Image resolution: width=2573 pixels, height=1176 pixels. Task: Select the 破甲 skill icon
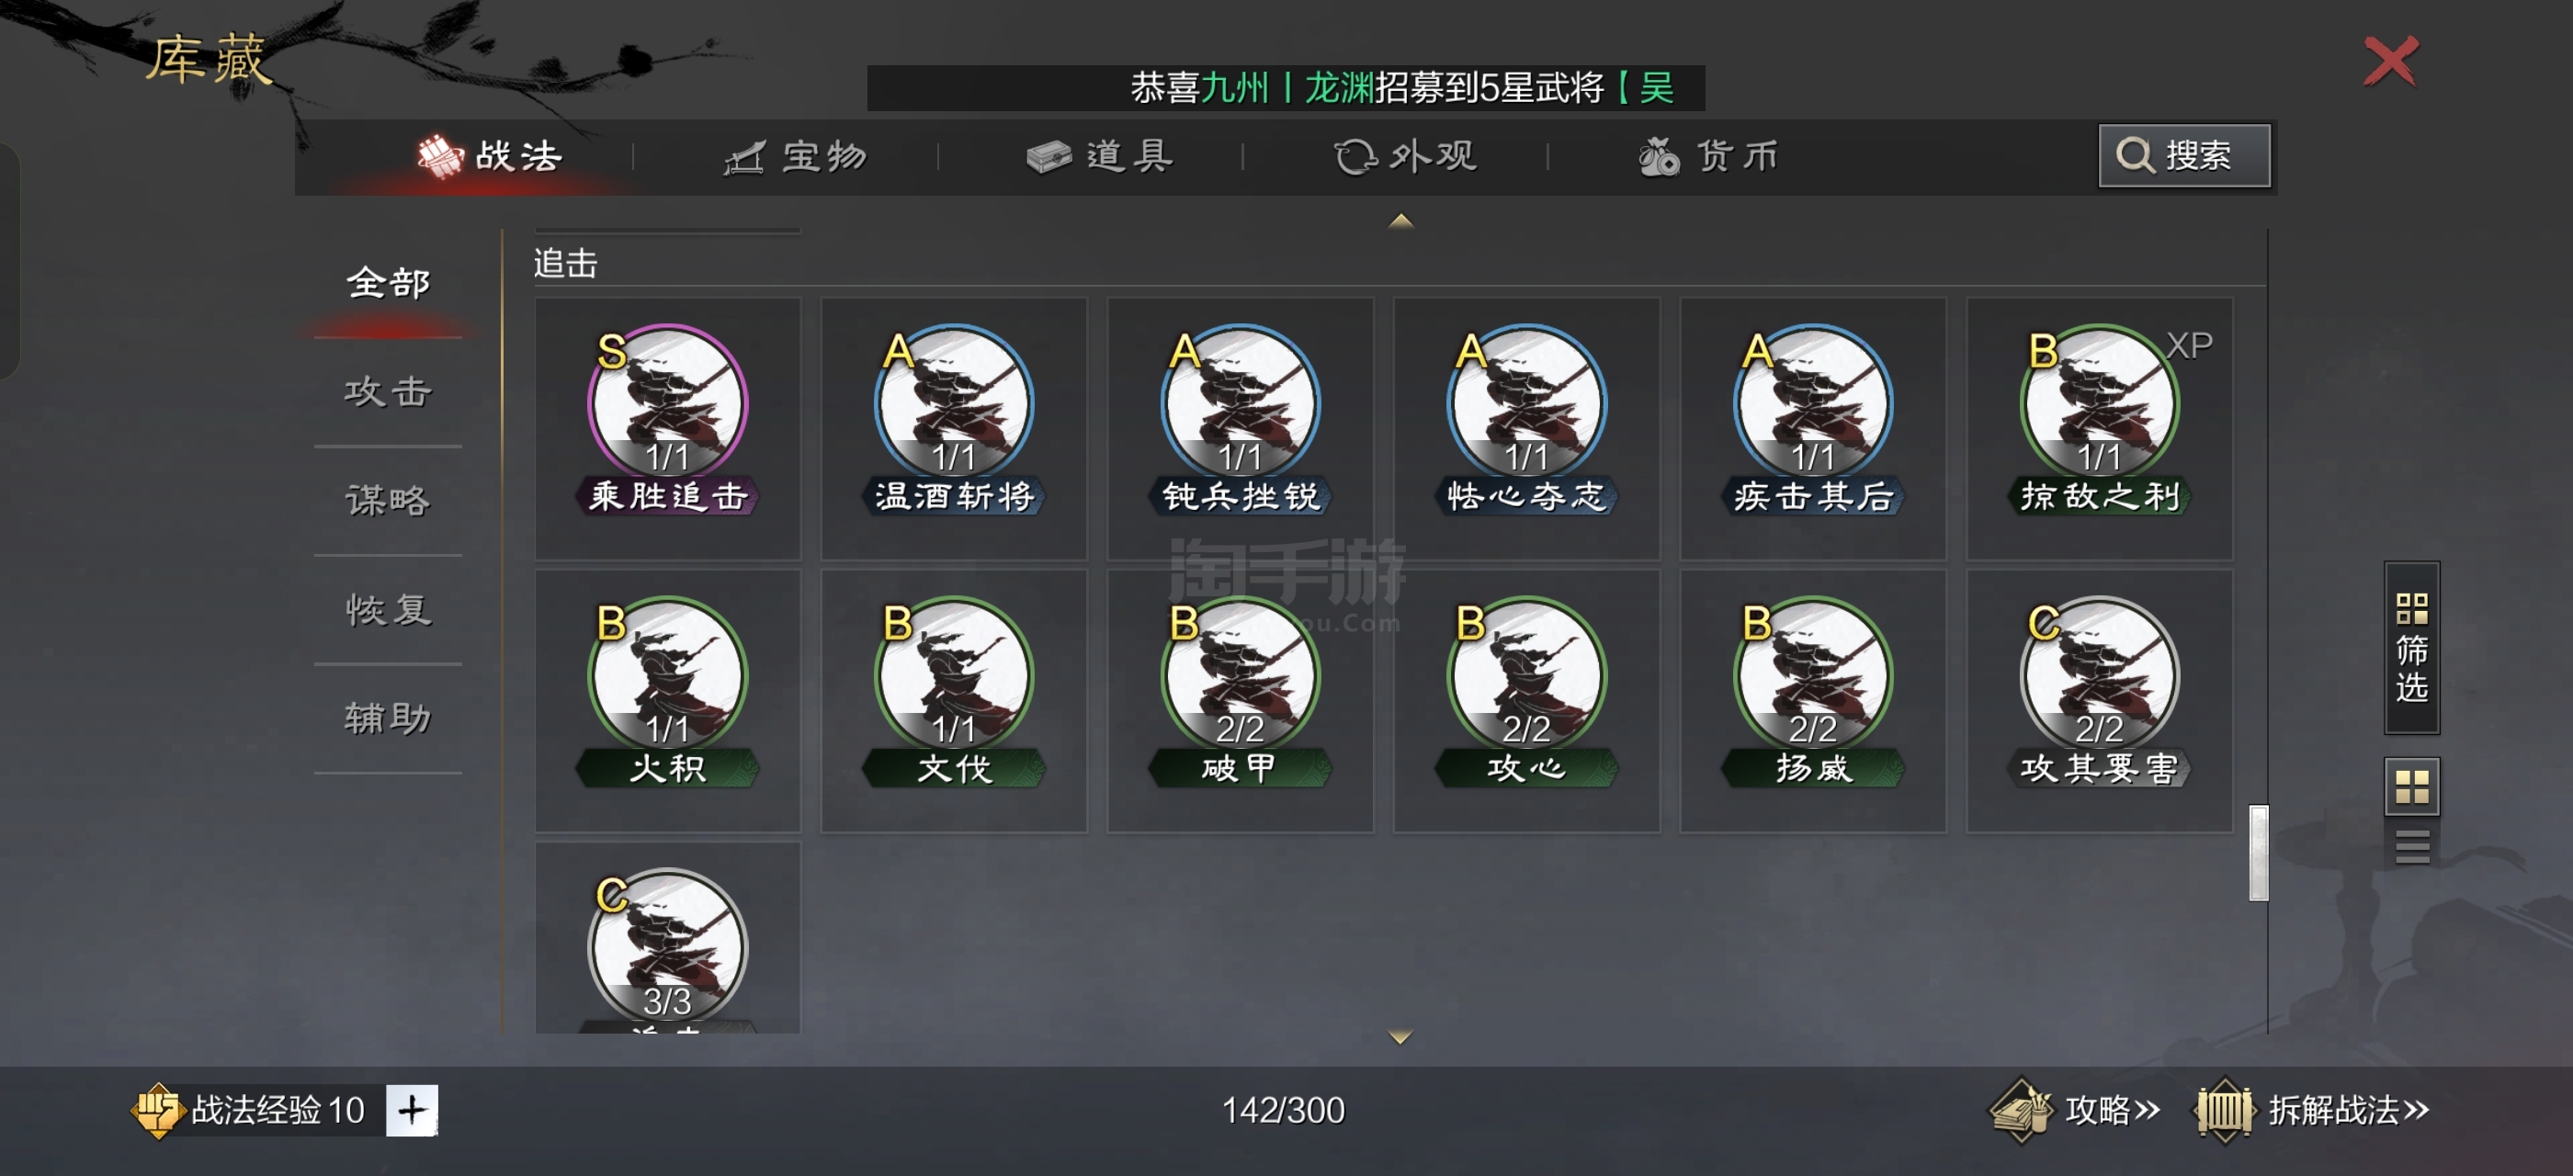coord(1240,676)
